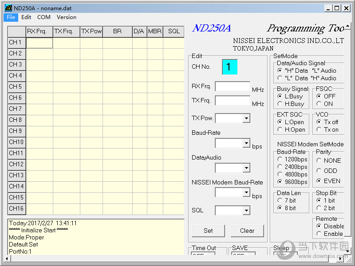This screenshot has height=266, width=355.
Task: Click the cyan CH No. field
Action: [x=230, y=67]
